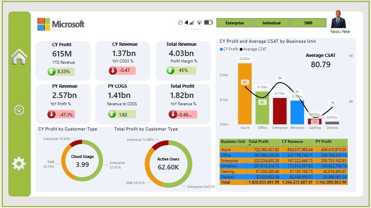
Task: Click the green up arrow beside 45%
Action: (170, 70)
